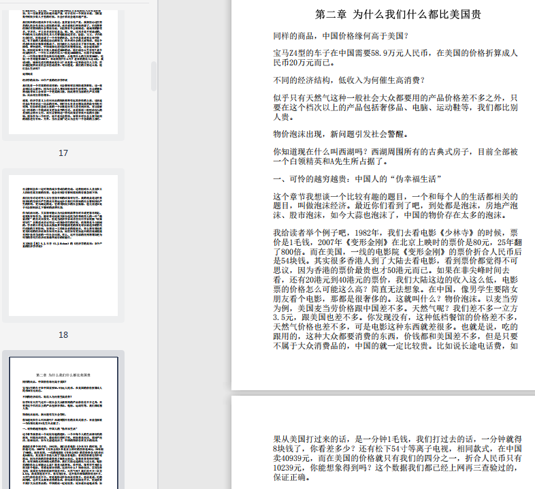Click the line 不同的经济结构，低收入为何催生高消费？
Screen dimensions: 535x489
[x=348, y=80]
